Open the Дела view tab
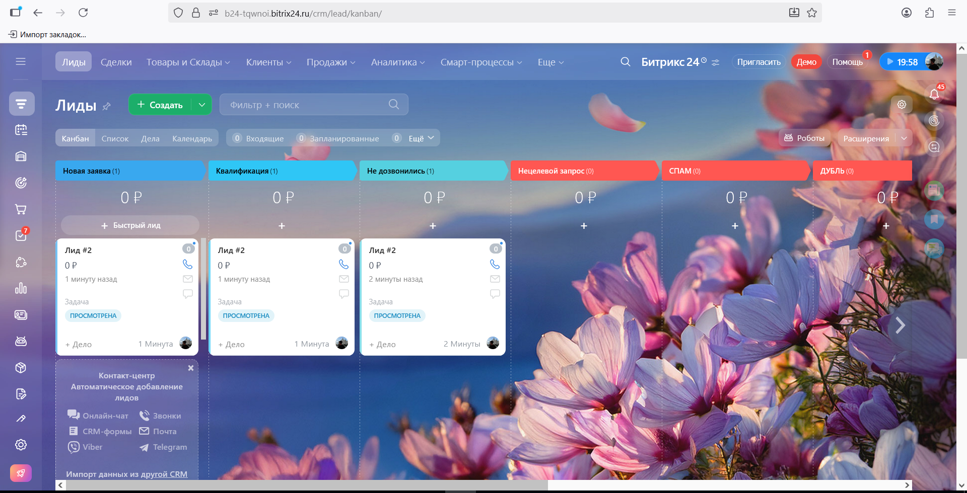Screen dimensions: 967x493 [150, 138]
